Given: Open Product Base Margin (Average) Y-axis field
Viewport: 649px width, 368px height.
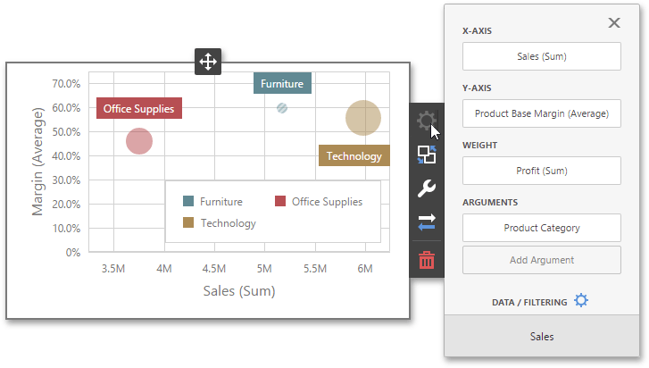Looking at the screenshot, I should pos(541,113).
